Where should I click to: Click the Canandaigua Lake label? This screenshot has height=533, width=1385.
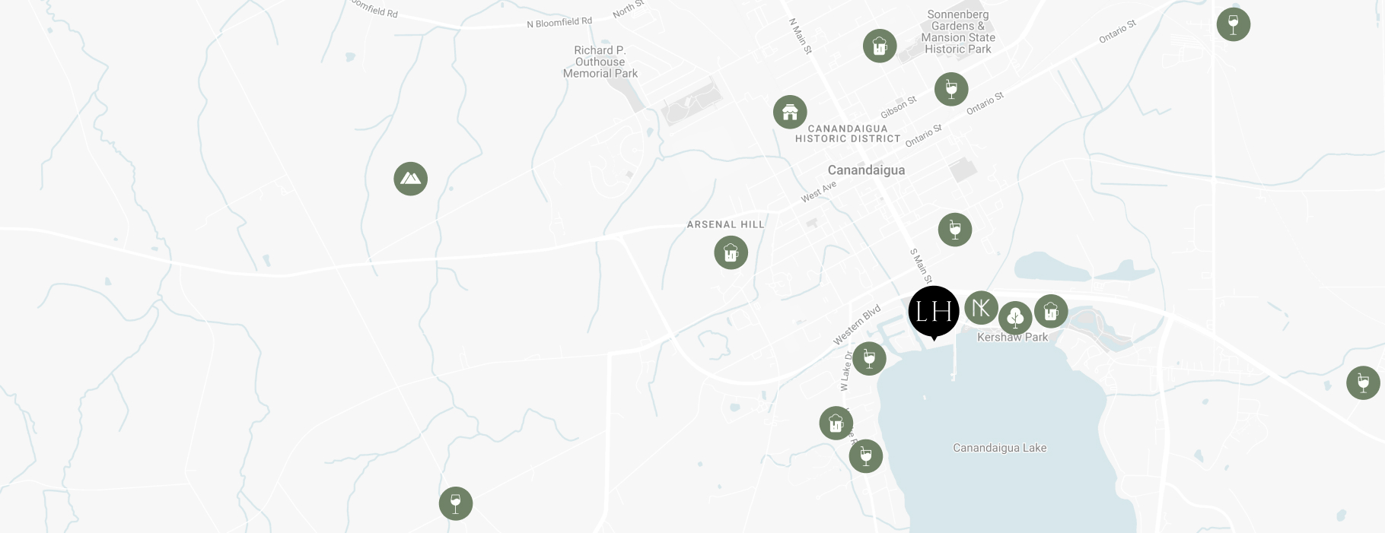click(x=1000, y=448)
